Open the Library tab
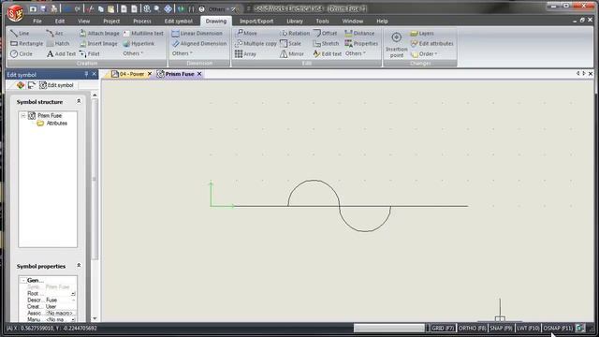This screenshot has width=599, height=337. pyautogui.click(x=295, y=21)
